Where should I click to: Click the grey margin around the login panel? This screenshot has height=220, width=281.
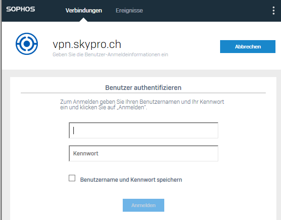[x=6, y=143]
